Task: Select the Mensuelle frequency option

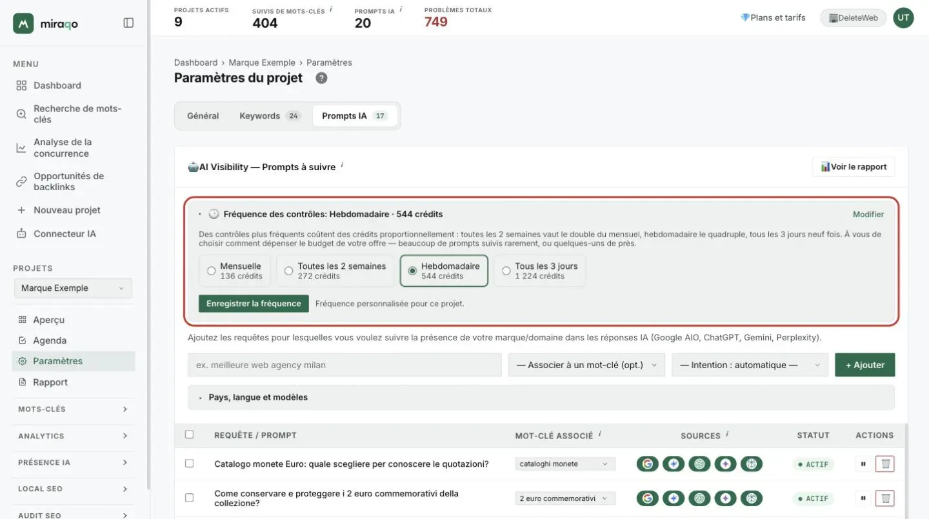Action: 235,271
